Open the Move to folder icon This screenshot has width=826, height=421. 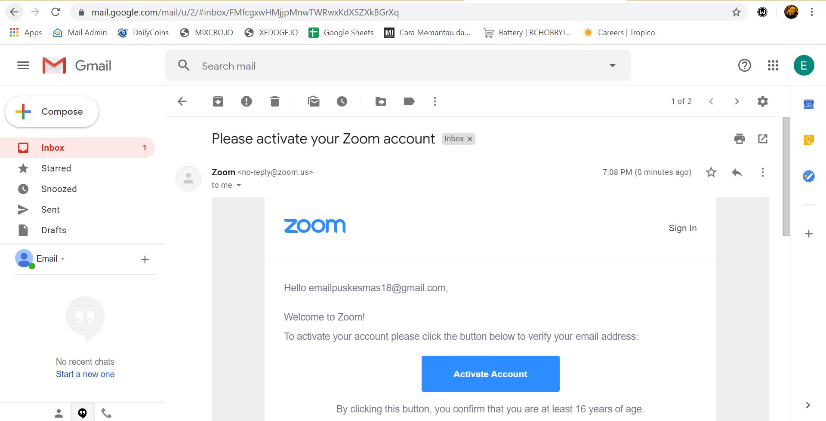point(381,101)
